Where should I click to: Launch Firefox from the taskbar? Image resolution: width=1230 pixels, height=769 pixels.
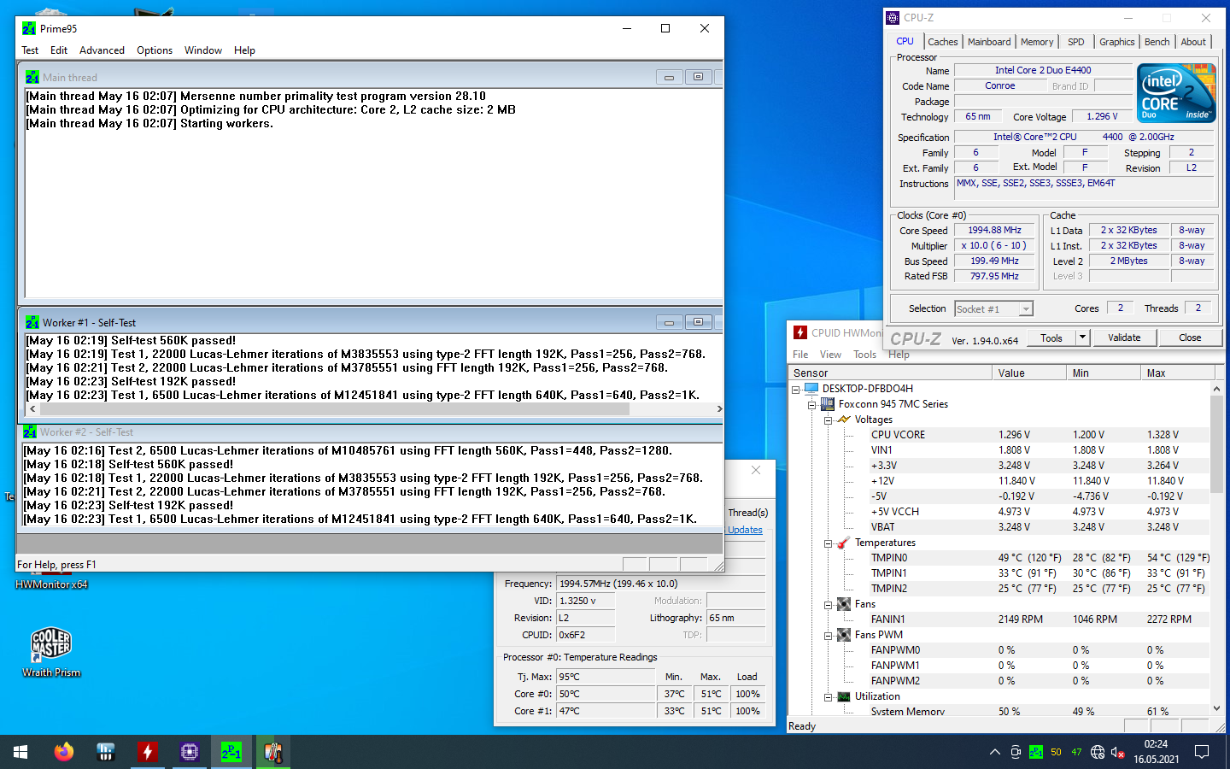point(63,752)
